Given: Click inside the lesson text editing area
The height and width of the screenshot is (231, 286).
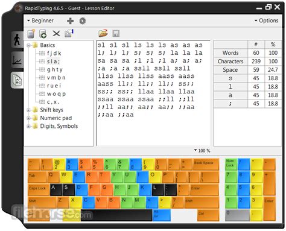Looking at the screenshot, I should (x=153, y=93).
